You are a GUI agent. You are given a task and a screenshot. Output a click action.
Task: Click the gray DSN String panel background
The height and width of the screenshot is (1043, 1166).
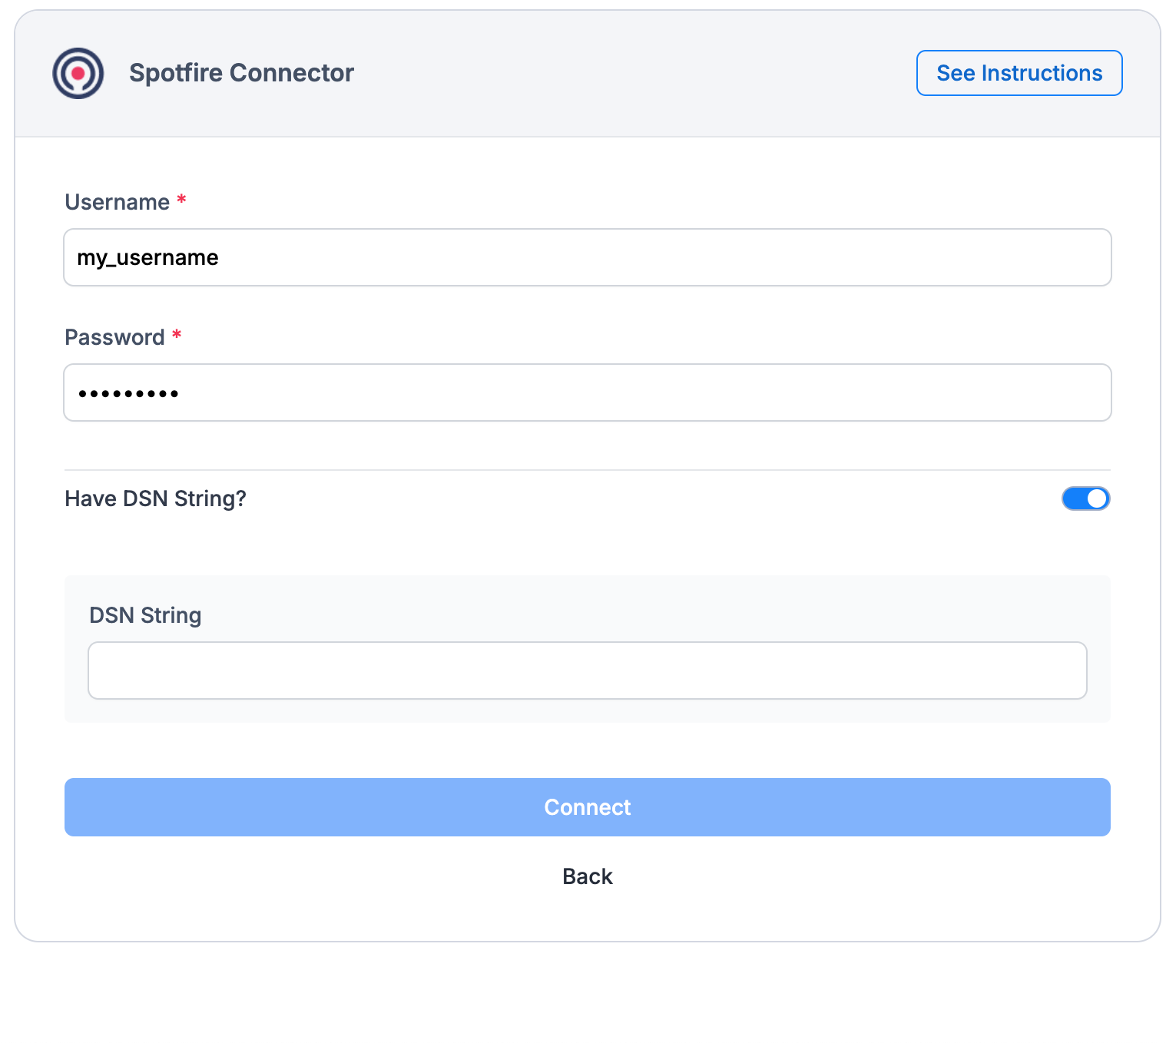[x=587, y=710]
